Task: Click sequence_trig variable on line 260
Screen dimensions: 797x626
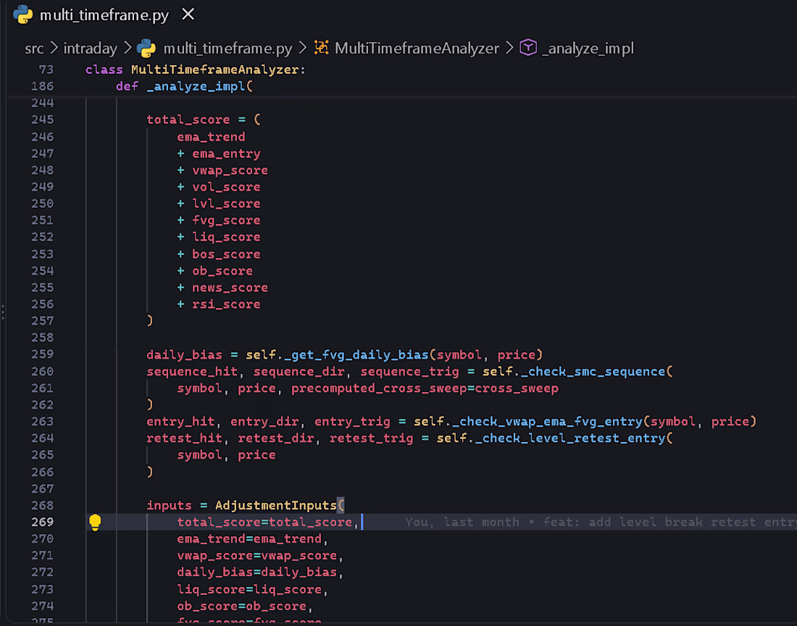Action: [x=409, y=372]
